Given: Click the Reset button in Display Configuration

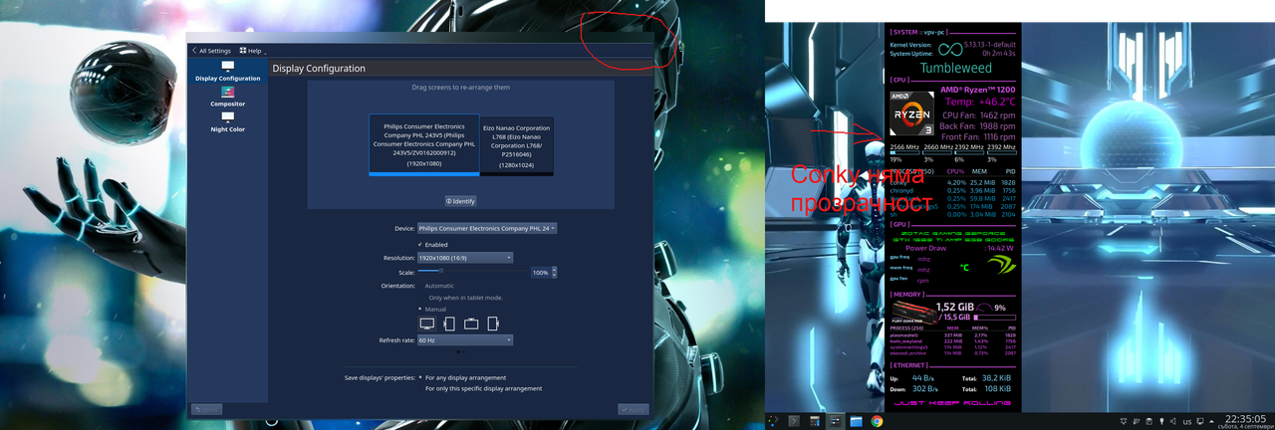Looking at the screenshot, I should [x=206, y=409].
